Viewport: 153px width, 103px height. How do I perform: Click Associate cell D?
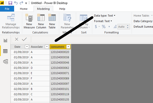tap(40, 68)
